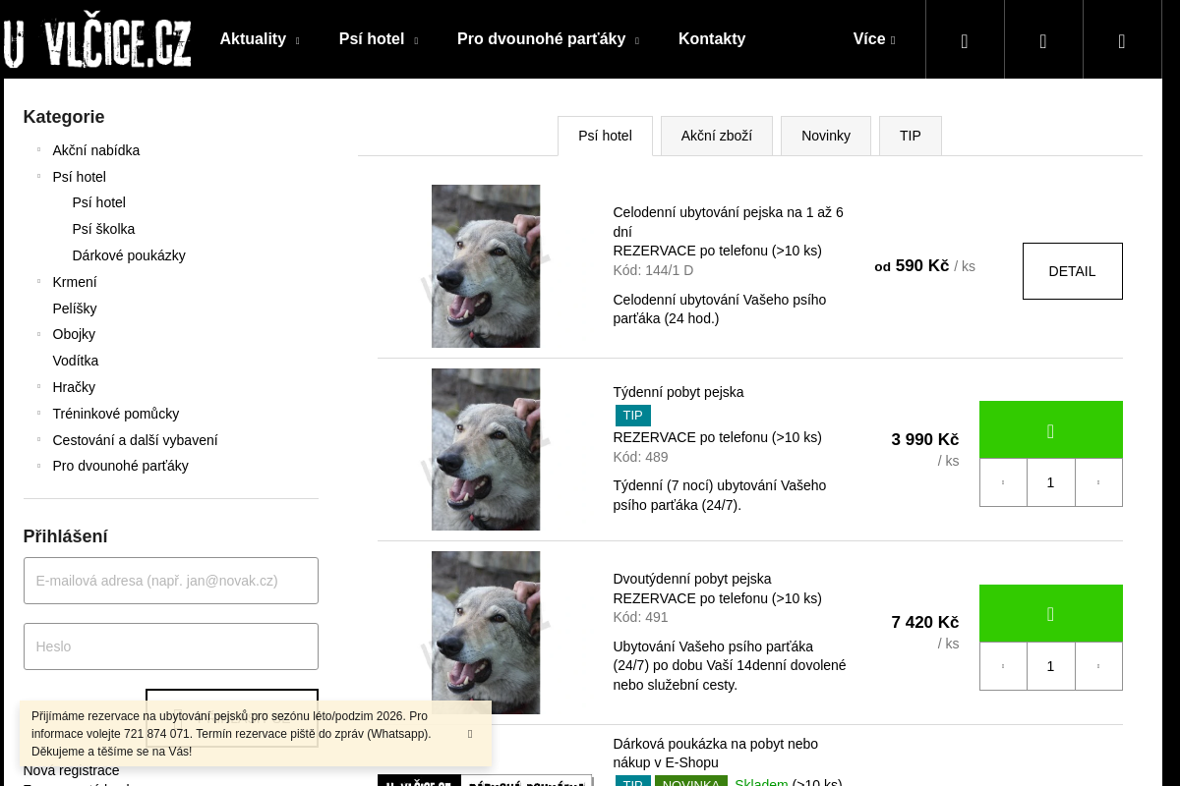Decrease quantity for Týdenní pobyt pejska
Image resolution: width=1180 pixels, height=786 pixels.
(x=1003, y=482)
